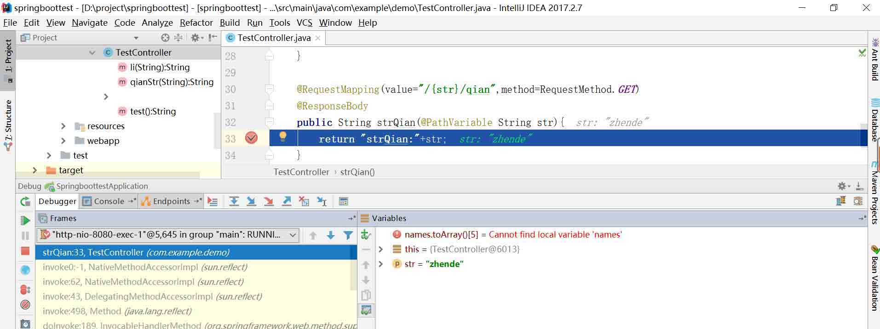Select the next frame with the down arrow
880x329 pixels.
pos(330,235)
